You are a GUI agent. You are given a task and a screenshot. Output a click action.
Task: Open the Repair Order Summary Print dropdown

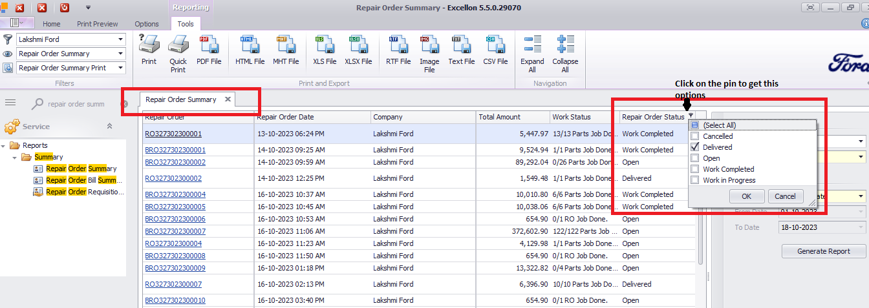coord(120,68)
